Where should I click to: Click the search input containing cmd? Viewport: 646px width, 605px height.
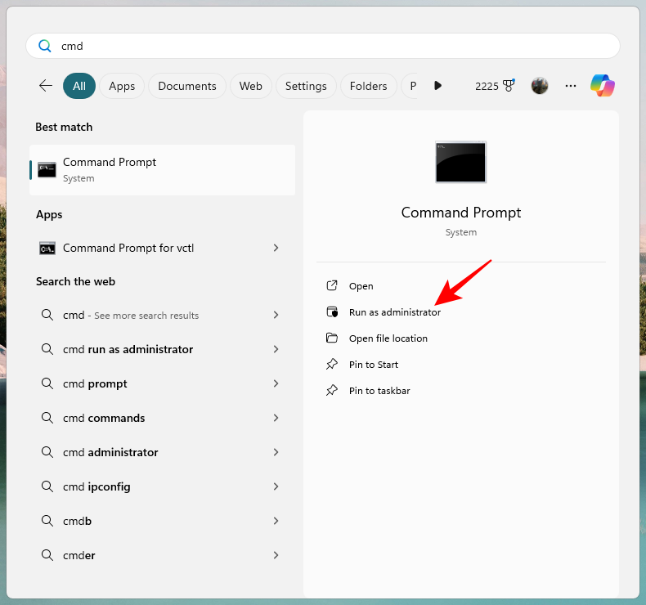point(322,46)
